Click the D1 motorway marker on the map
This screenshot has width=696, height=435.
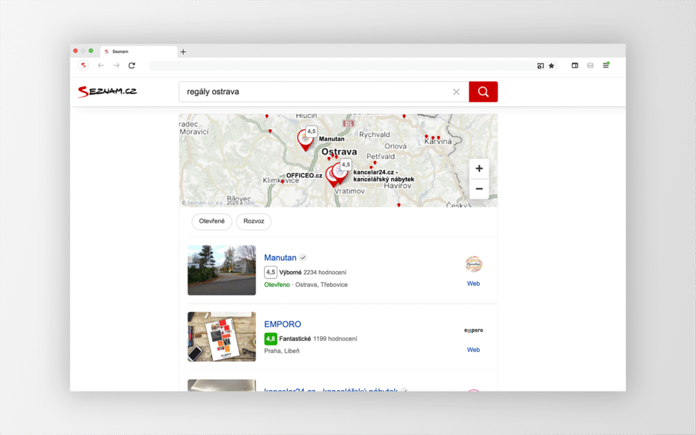[349, 124]
